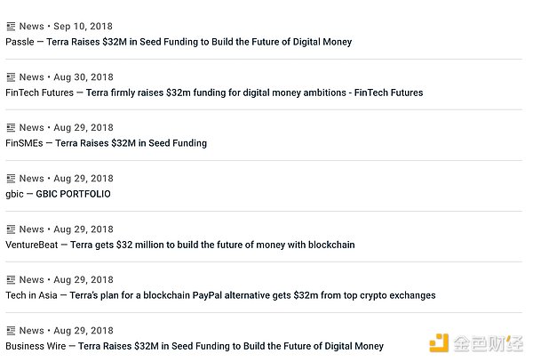Viewport: 533px width, 362px height.
Task: Click the news icon above the FinSMEs headline
Action: coord(11,128)
